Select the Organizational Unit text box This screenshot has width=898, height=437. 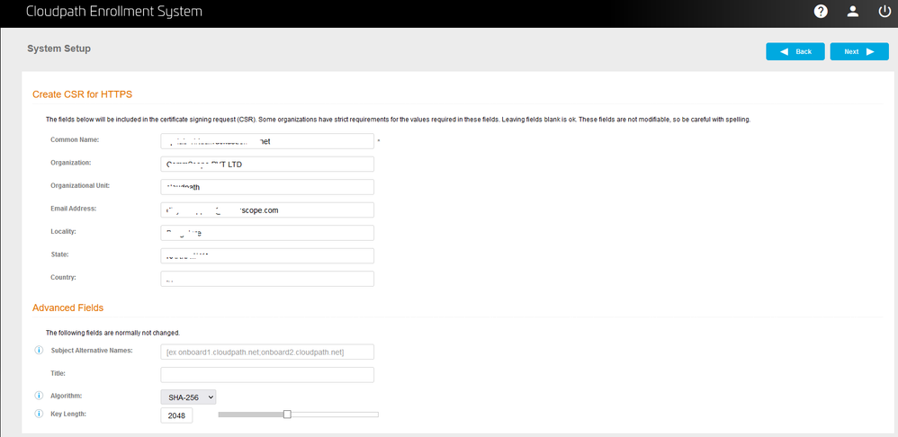coord(267,187)
